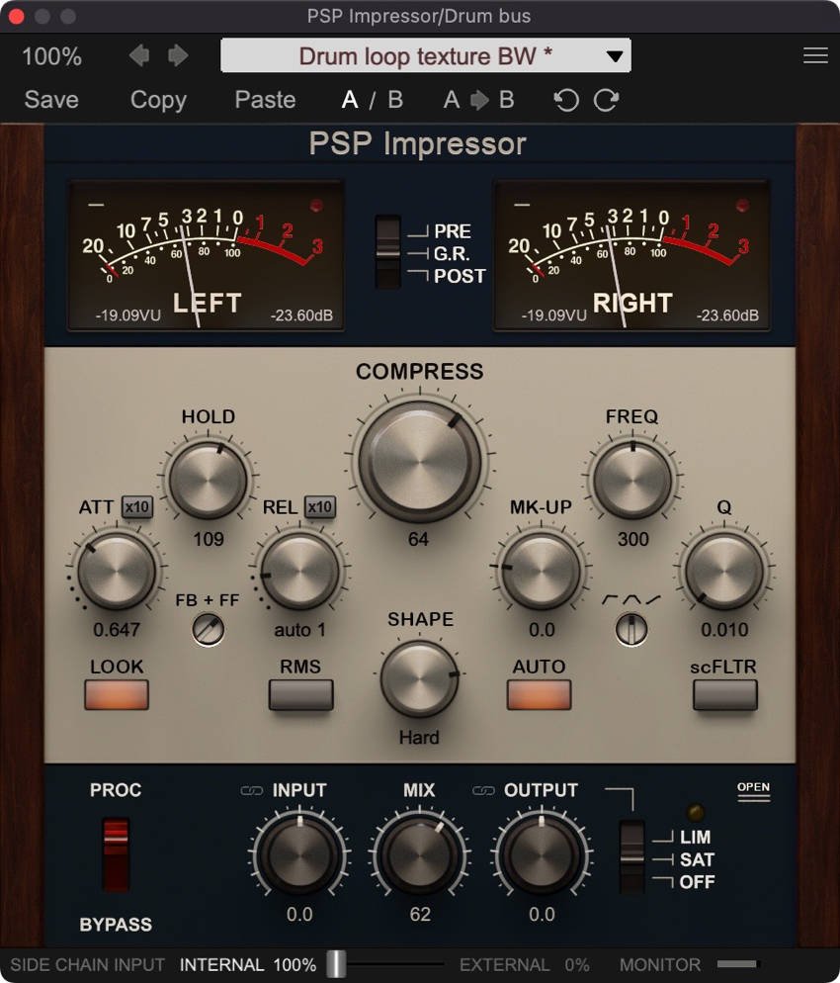Click the mix value 62

[420, 914]
